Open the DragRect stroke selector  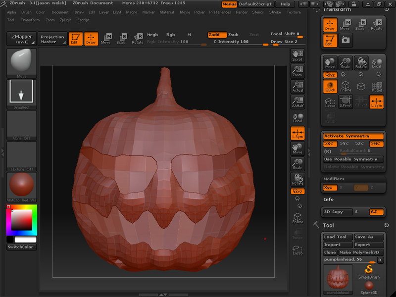pyautogui.click(x=21, y=95)
